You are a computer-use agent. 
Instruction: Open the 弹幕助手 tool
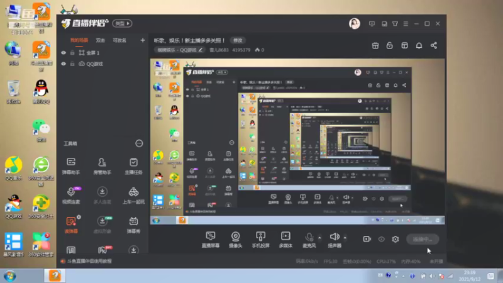71,166
